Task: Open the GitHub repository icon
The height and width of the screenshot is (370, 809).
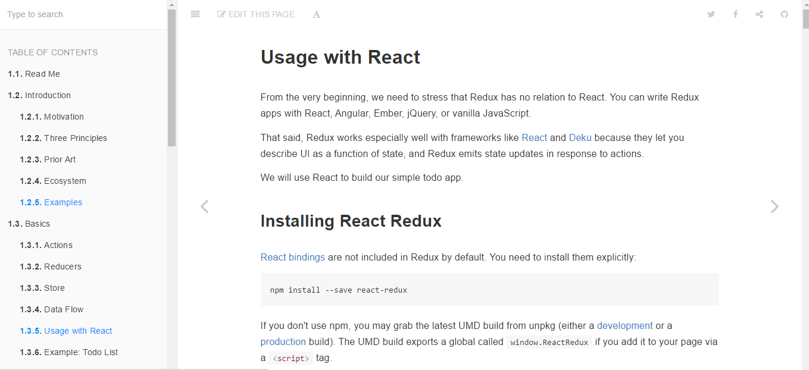Action: 784,14
